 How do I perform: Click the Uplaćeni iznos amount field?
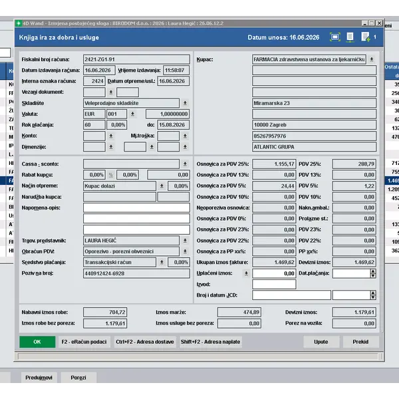click(x=274, y=273)
